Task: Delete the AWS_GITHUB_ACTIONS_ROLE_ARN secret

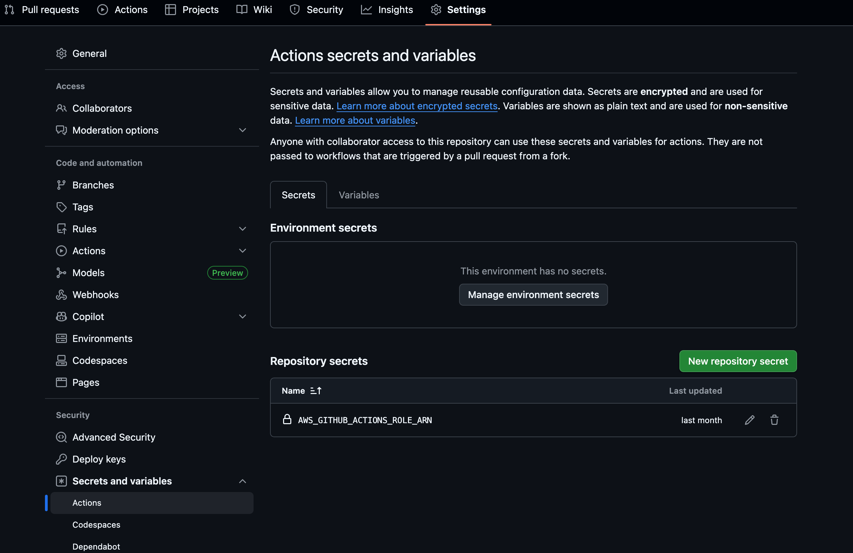Action: [774, 420]
